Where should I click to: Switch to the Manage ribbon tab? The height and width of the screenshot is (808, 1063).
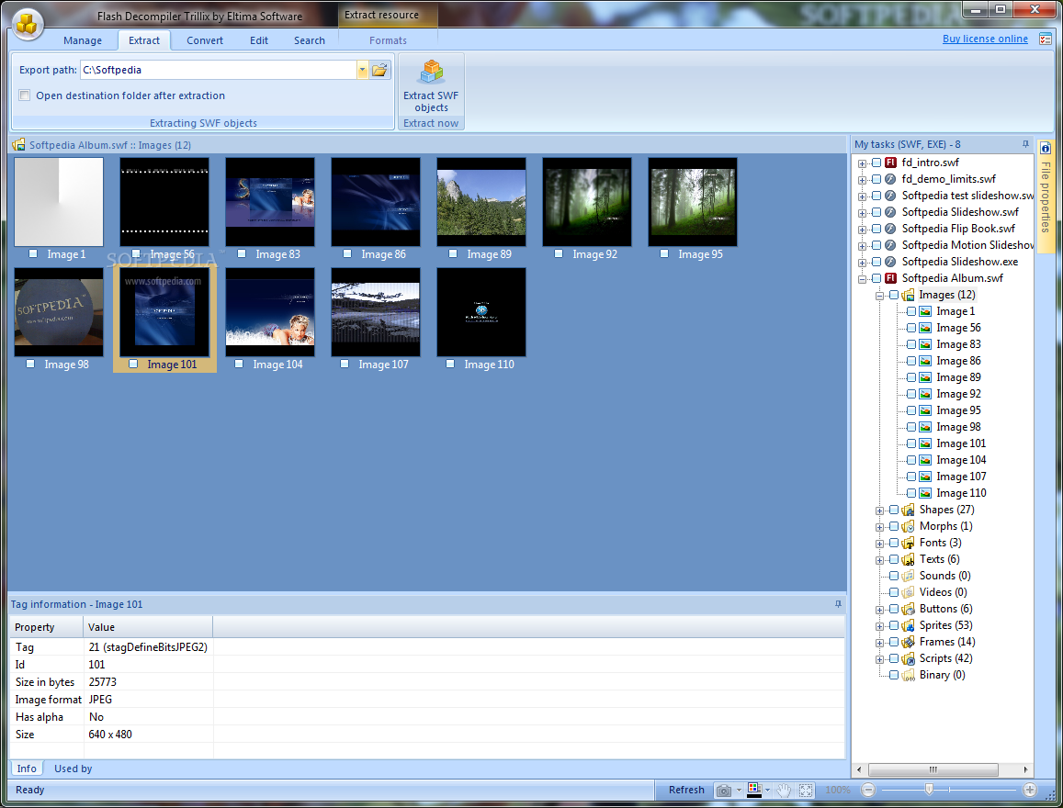83,40
